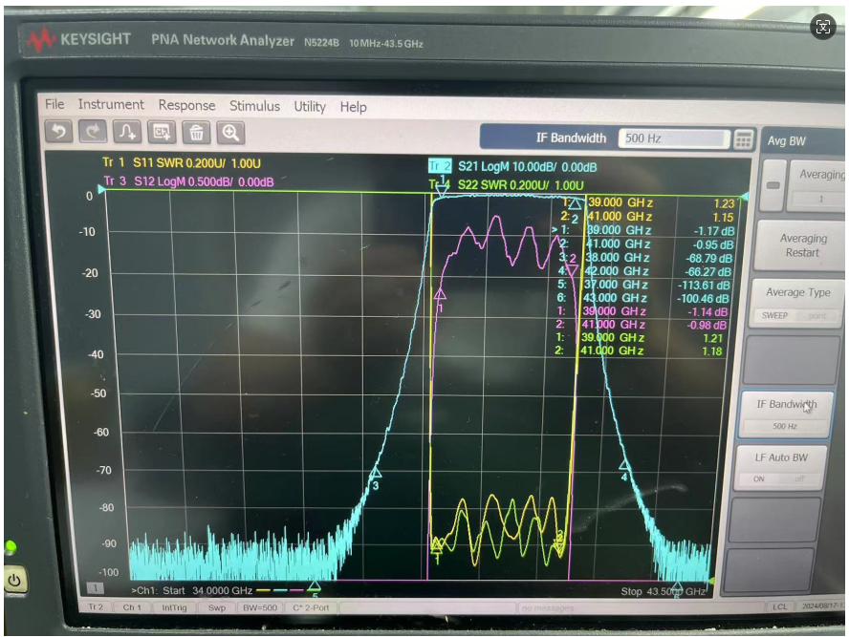This screenshot has height=637, width=849.
Task: Open the Instrument menu
Action: [x=111, y=104]
